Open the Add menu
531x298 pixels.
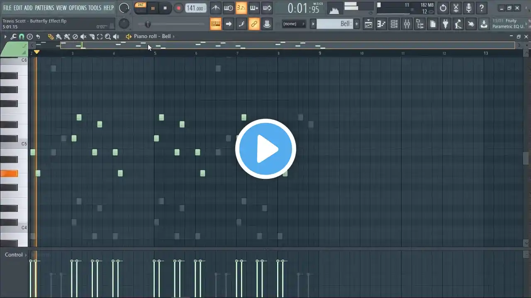28,8
